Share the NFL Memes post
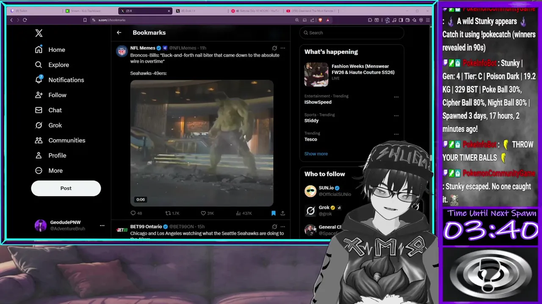Viewport: 542px width, 304px height. (x=283, y=213)
